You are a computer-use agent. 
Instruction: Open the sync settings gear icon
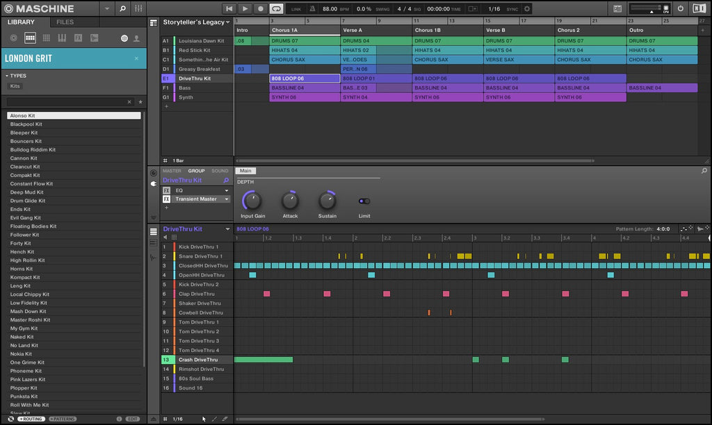[x=526, y=8]
